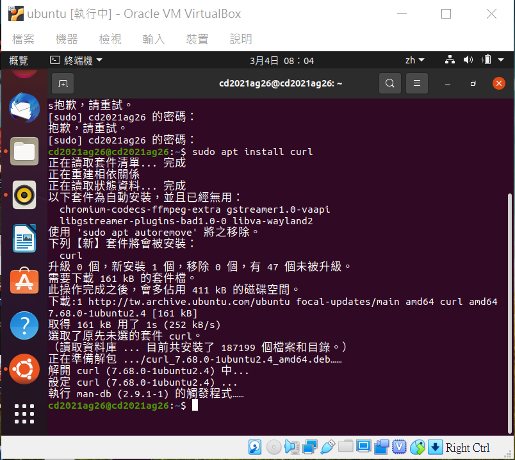
Task: Click the 'libva-wayland2' package name
Action: [x=273, y=221]
